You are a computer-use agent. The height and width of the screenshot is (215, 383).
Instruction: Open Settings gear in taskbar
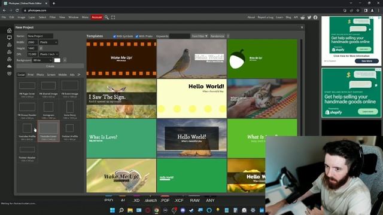click(x=253, y=210)
